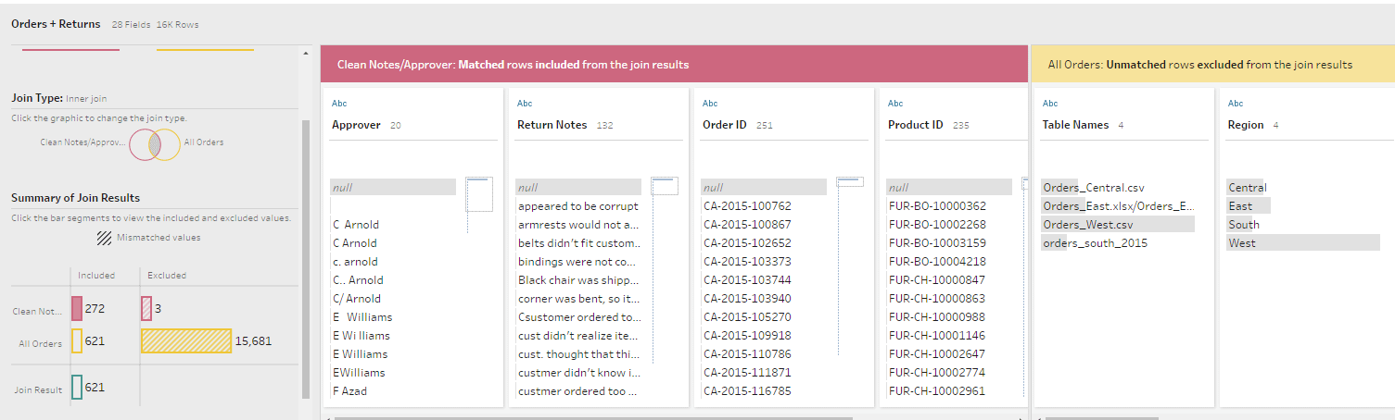Click the Abc data type icon above Approver
The width and height of the screenshot is (1395, 420).
coord(338,104)
